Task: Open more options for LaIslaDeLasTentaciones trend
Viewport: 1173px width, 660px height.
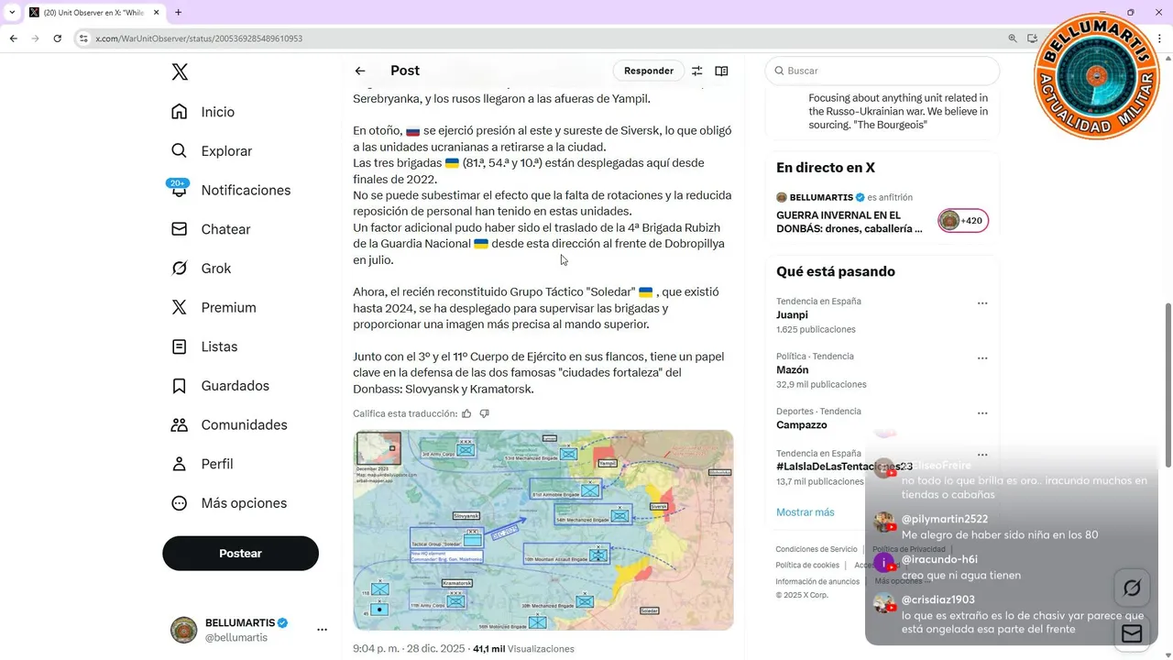Action: coord(982,455)
